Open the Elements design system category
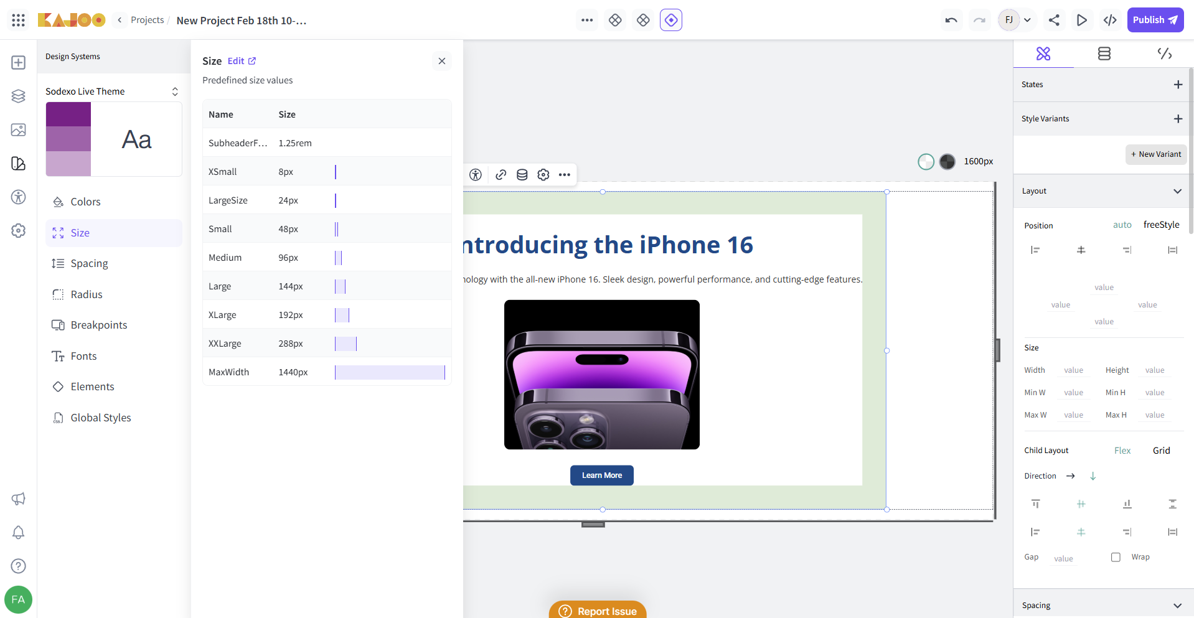The image size is (1194, 618). [x=114, y=386]
